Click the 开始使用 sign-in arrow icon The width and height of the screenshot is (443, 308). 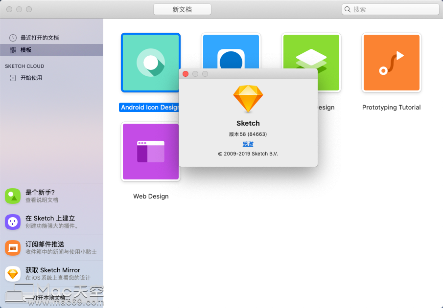pos(13,78)
